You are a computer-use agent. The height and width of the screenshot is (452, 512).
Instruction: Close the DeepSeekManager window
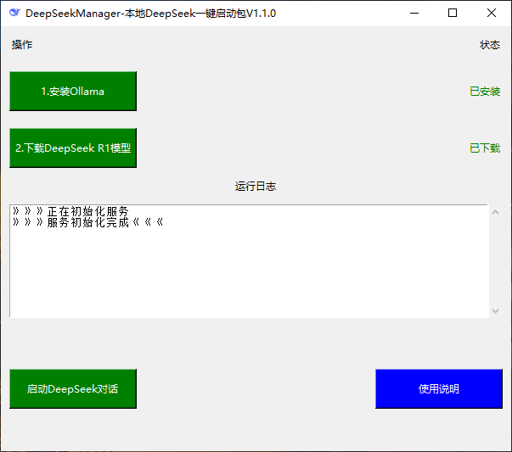pos(492,13)
